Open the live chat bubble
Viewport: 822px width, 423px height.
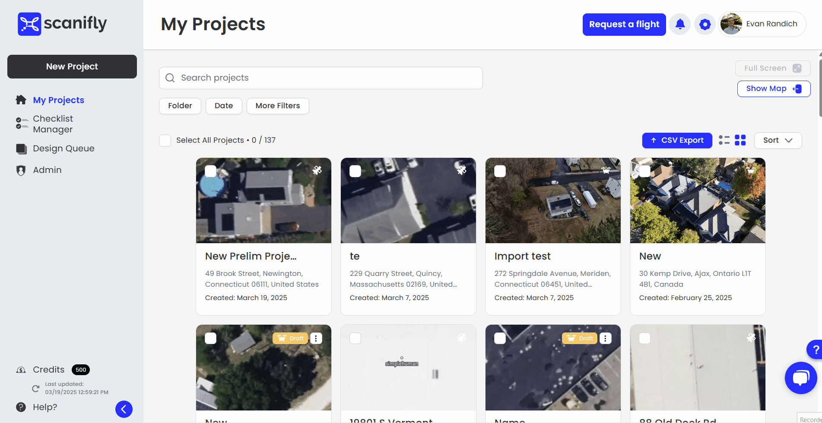[x=800, y=378]
